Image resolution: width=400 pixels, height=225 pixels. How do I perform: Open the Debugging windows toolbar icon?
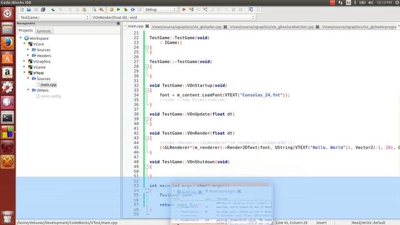pos(251,9)
